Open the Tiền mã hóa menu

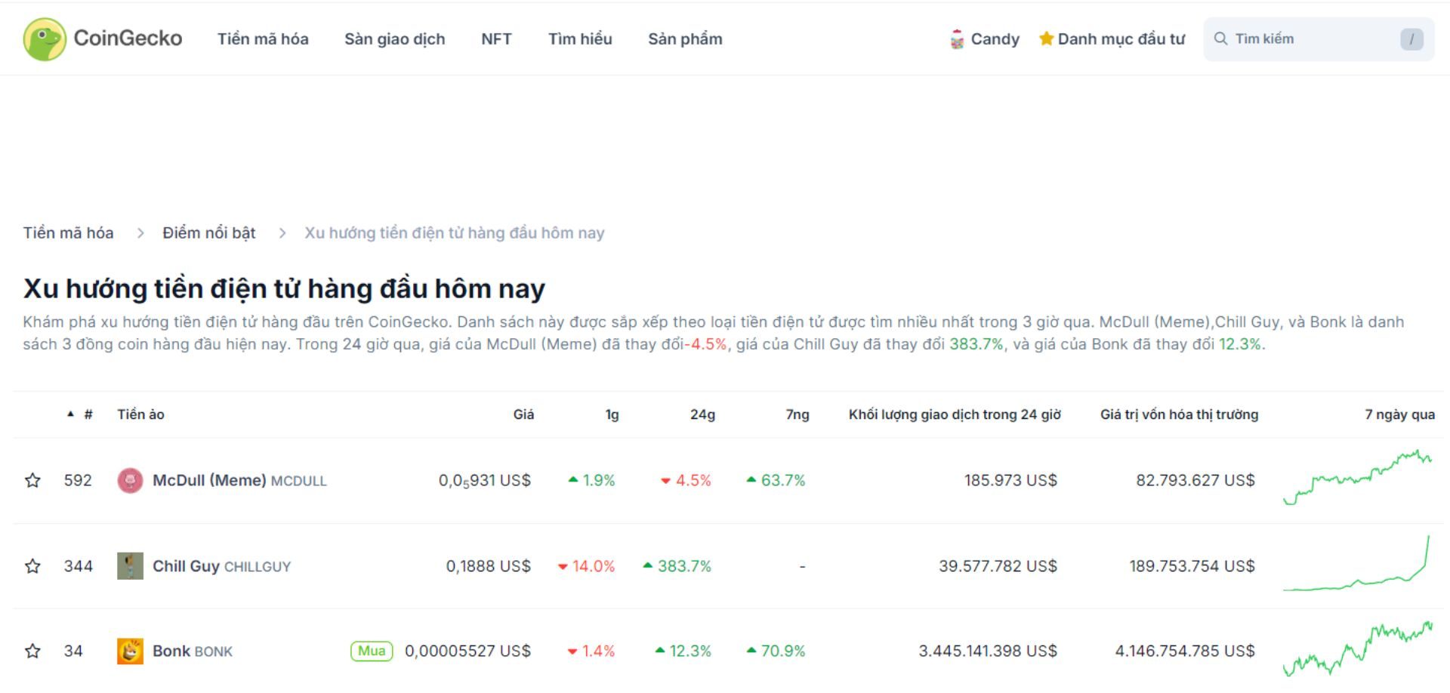262,38
